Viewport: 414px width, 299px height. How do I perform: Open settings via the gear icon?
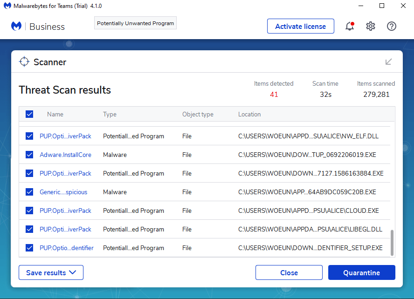tap(371, 26)
